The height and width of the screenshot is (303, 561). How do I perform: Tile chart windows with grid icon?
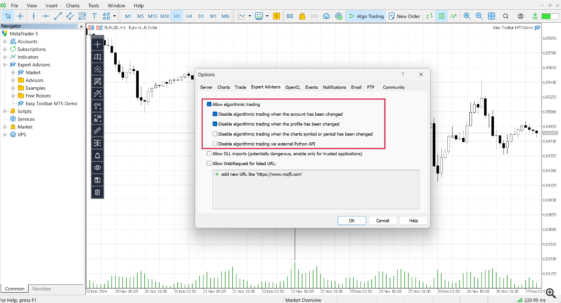(491, 16)
